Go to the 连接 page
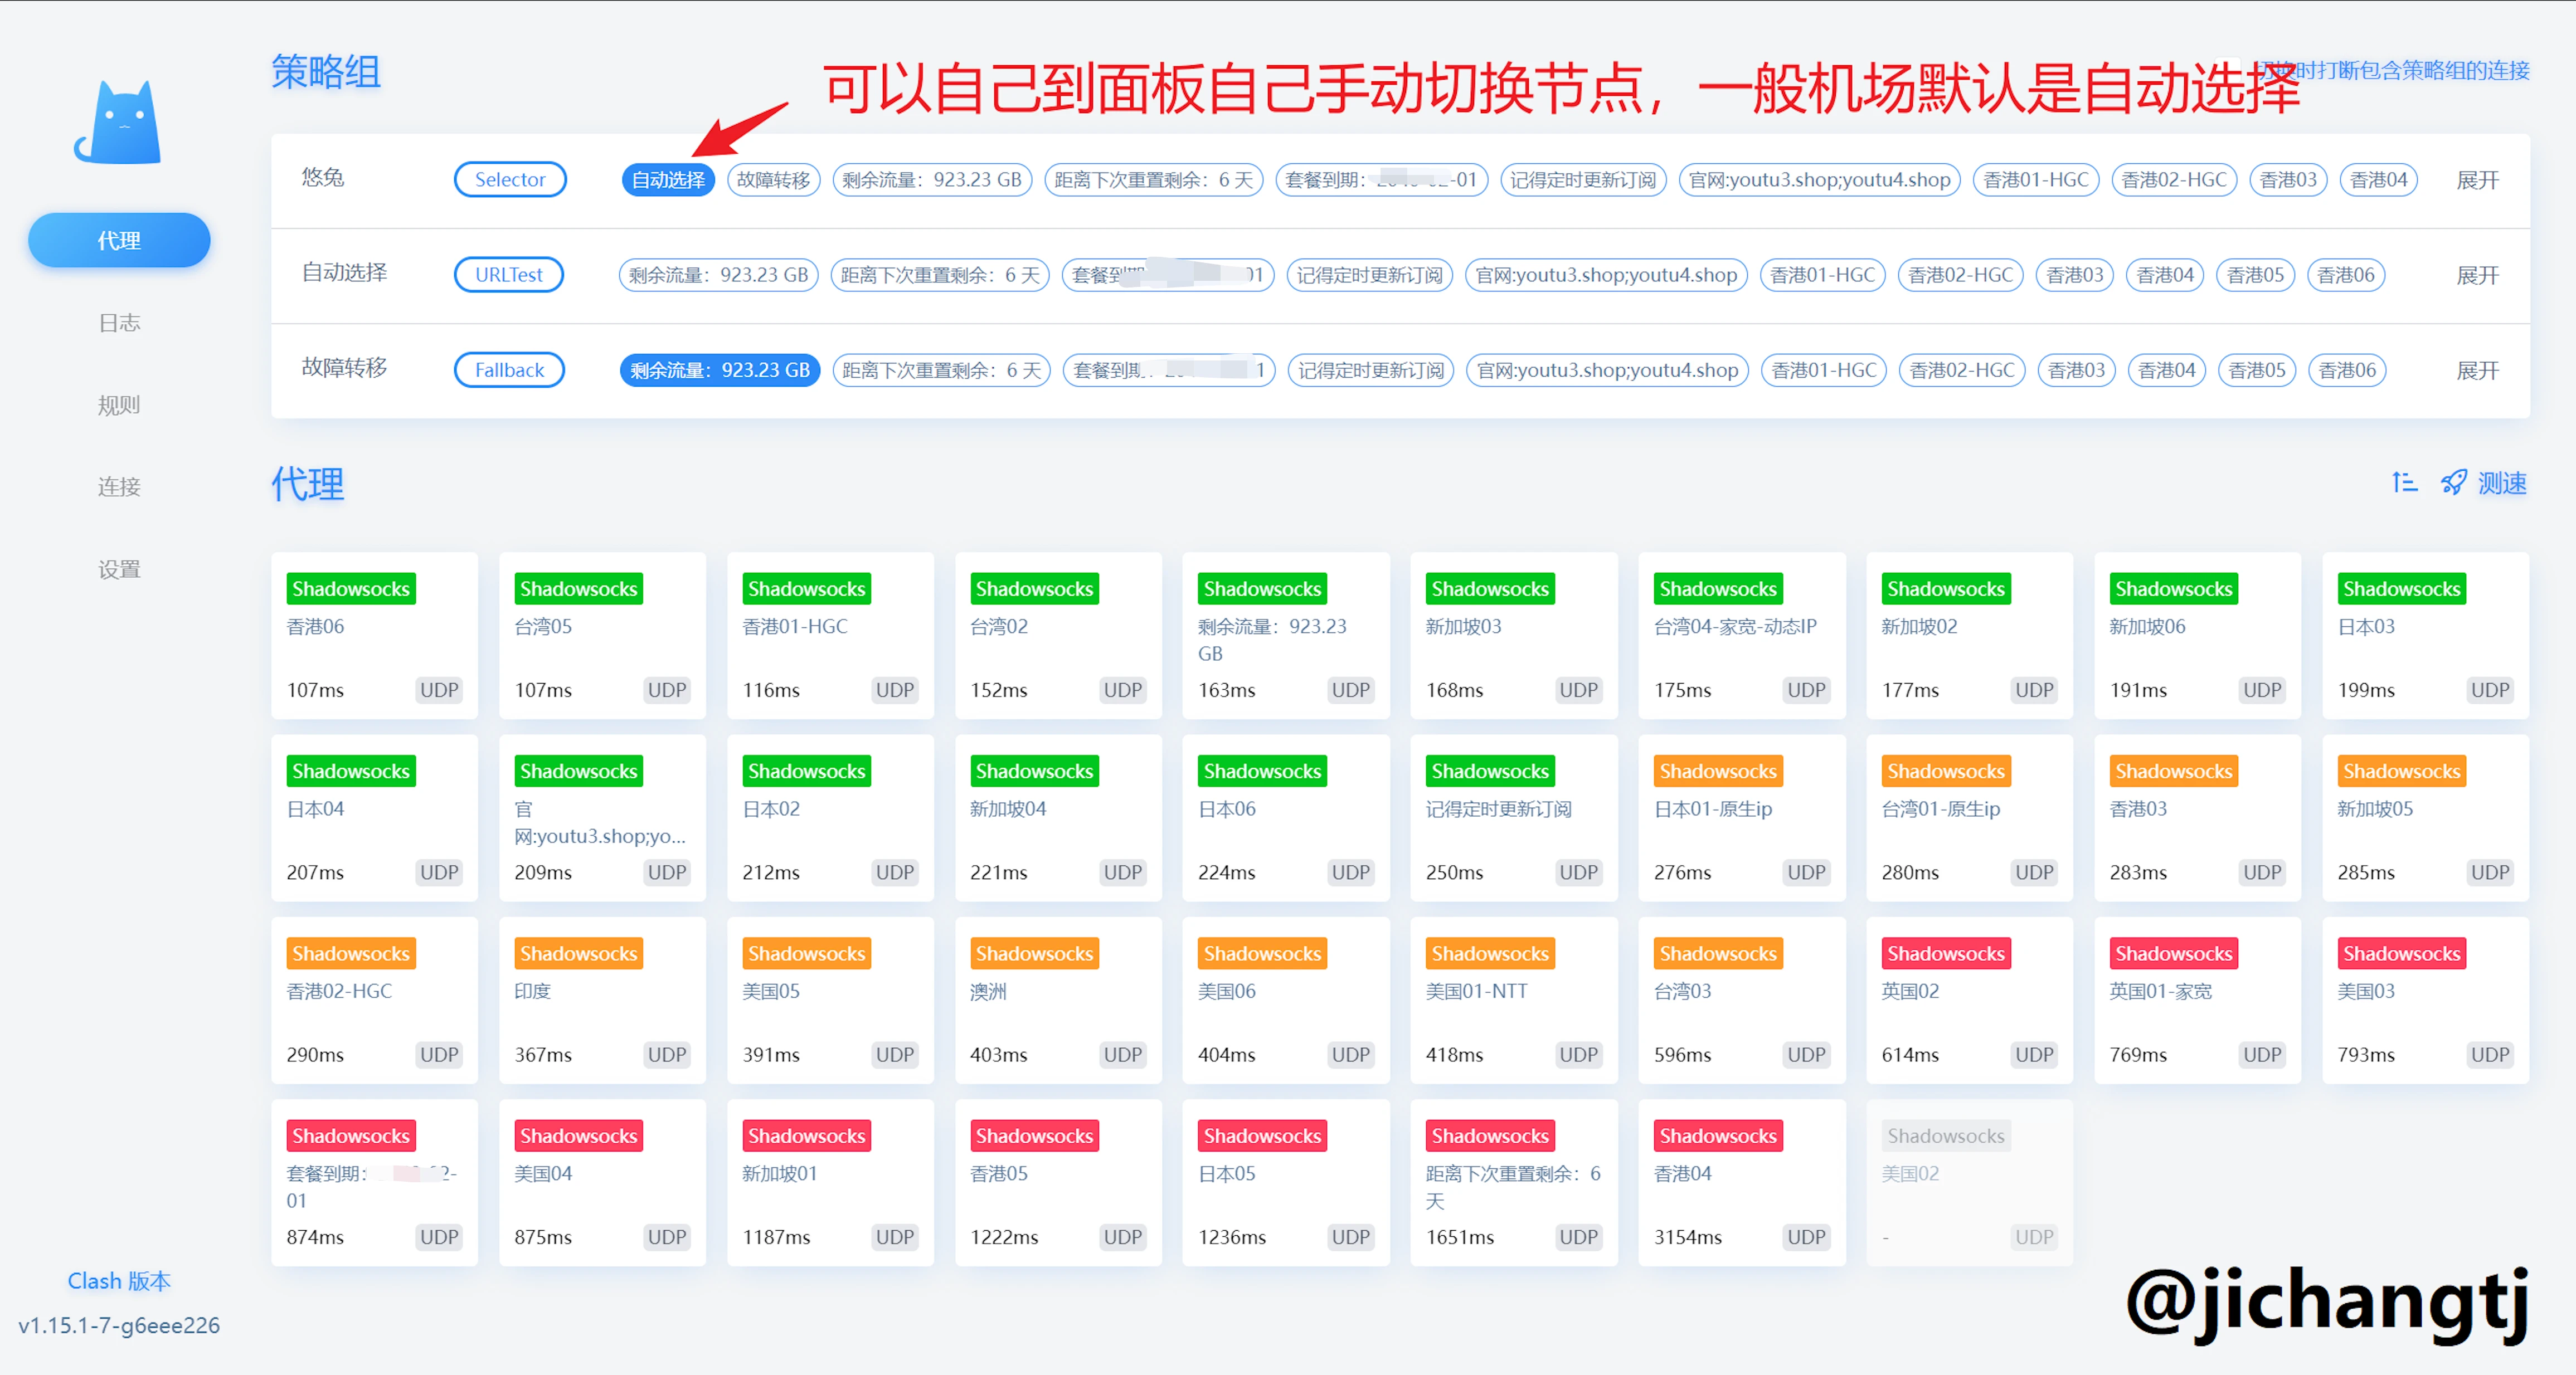Viewport: 2576px width, 1375px height. (119, 486)
